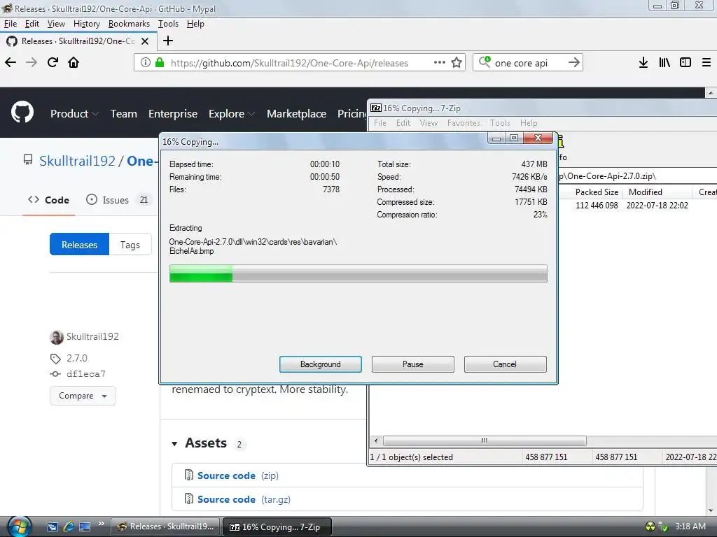
Task: Click the Releases button
Action: pos(80,245)
